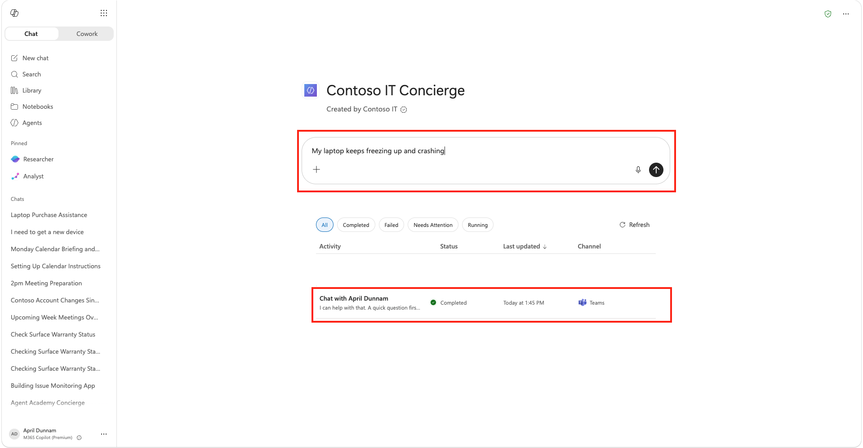Activate the microphone dictation icon

638,170
